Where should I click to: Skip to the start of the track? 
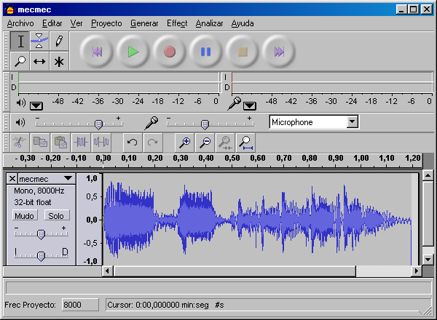point(97,52)
